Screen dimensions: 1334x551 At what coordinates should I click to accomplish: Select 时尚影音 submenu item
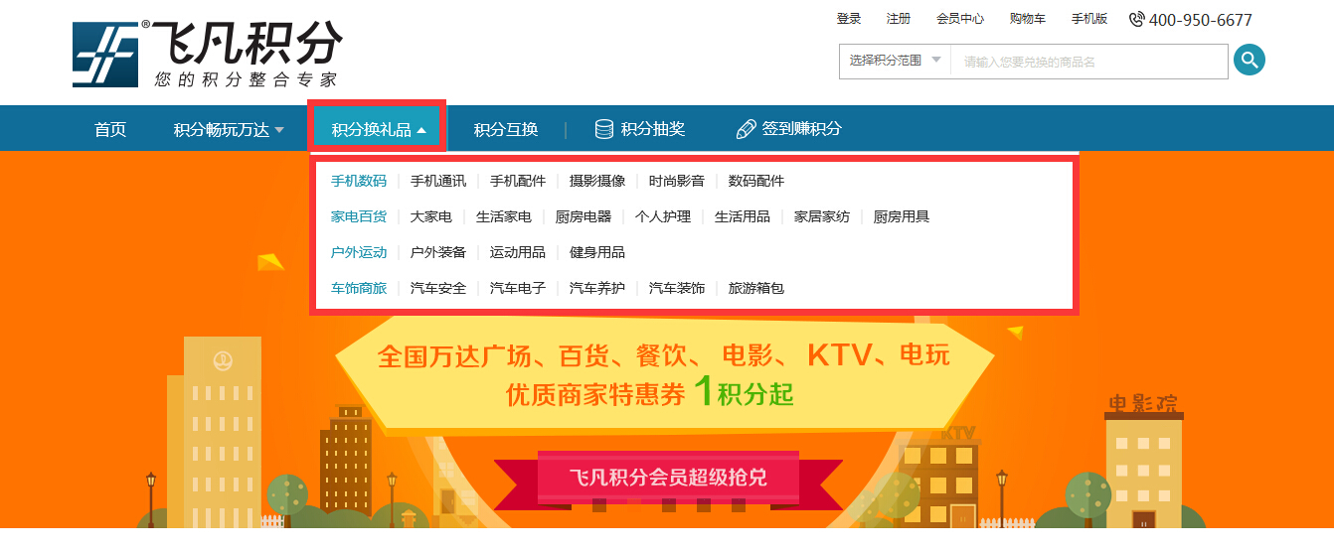(677, 181)
